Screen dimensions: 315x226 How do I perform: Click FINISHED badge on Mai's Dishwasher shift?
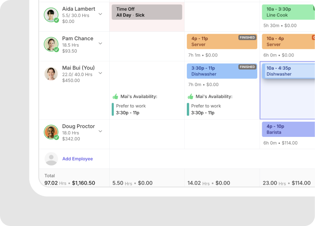click(247, 67)
